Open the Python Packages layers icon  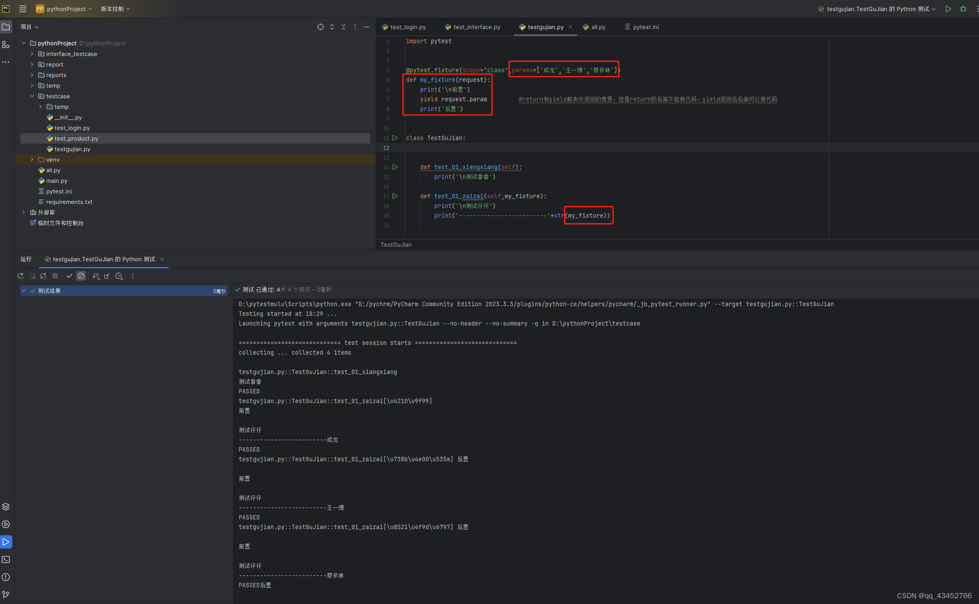(6, 507)
